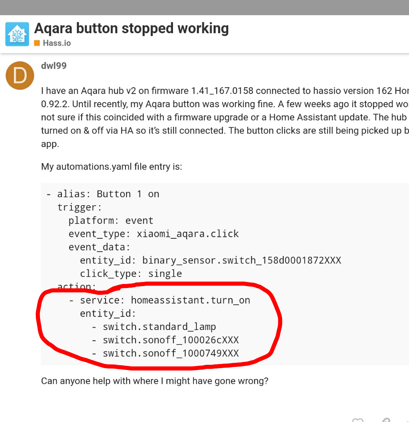This screenshot has height=422, width=409.
Task: Click the "trigger:" line in code block
Action: click(x=79, y=207)
